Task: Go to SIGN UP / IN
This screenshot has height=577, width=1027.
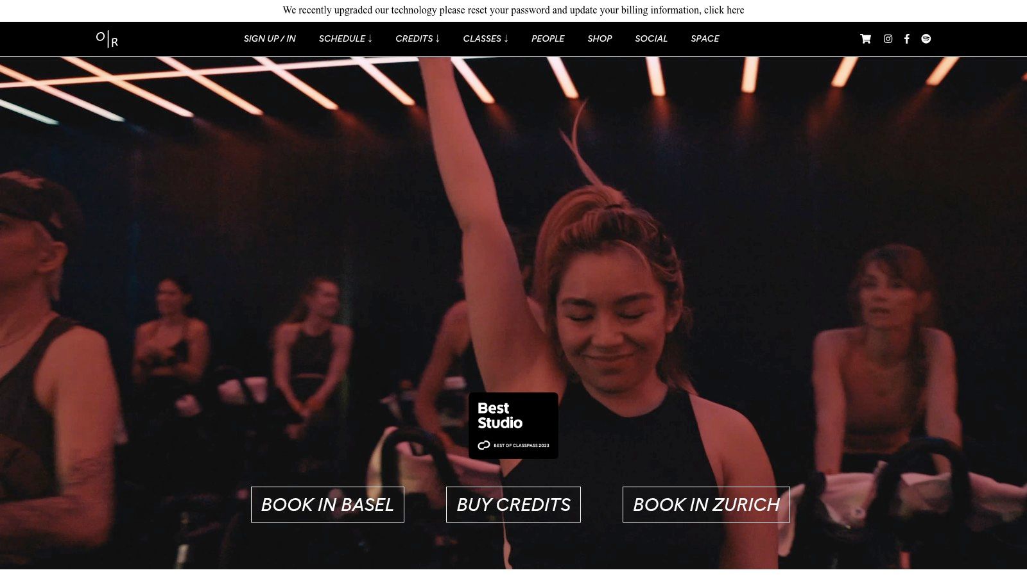Action: coord(270,39)
